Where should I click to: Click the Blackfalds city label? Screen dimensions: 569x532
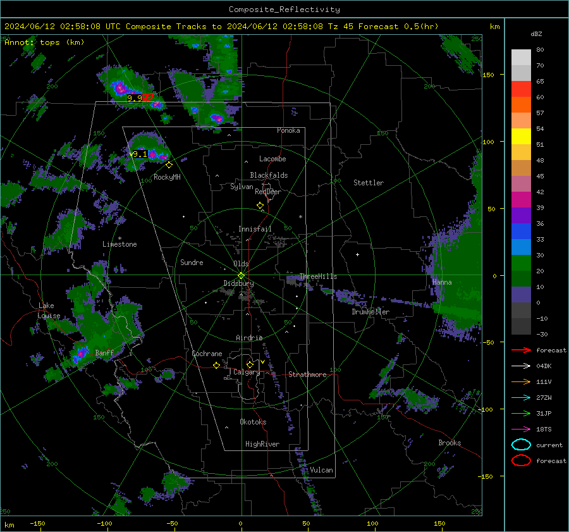[x=269, y=175]
